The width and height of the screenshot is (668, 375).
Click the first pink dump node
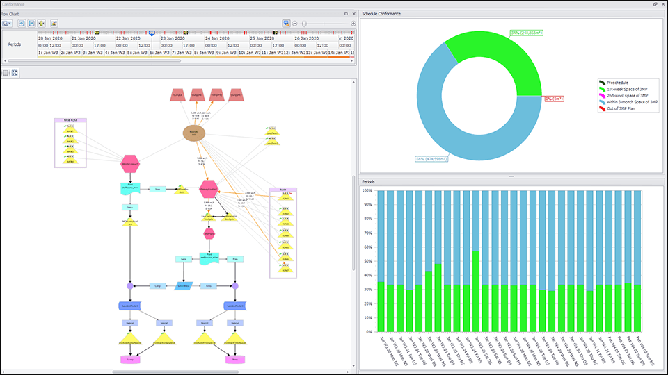pos(177,95)
